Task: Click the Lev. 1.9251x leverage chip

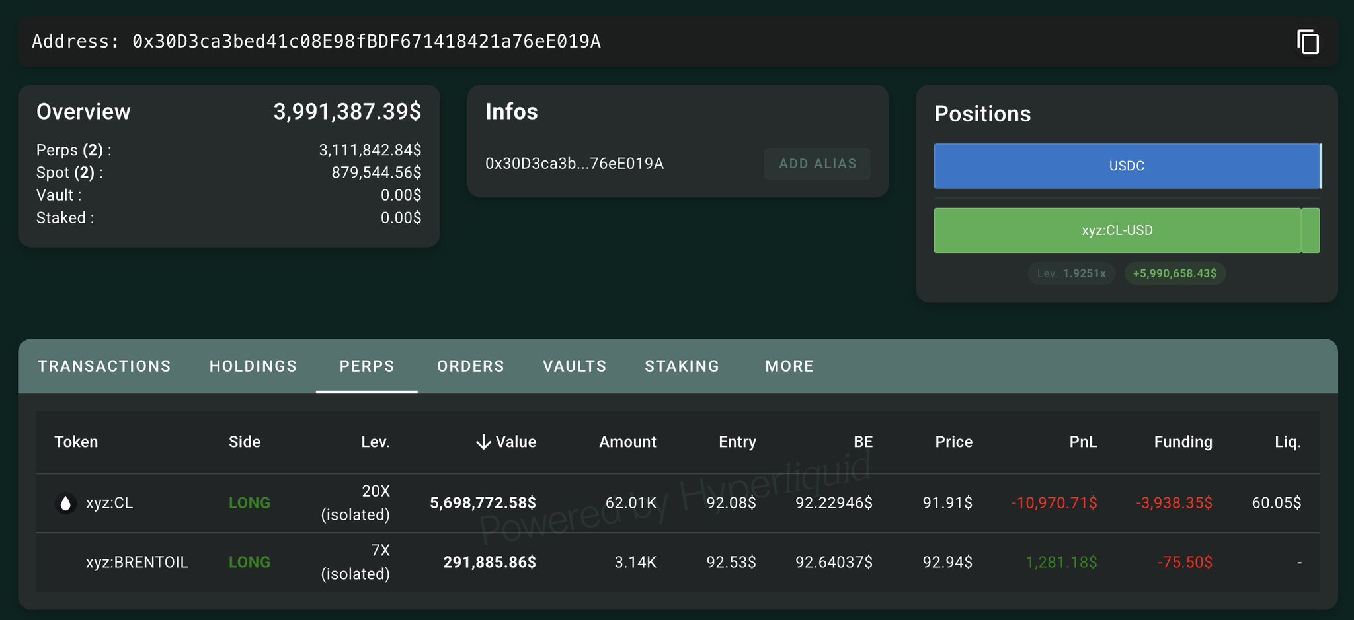Action: [1071, 273]
